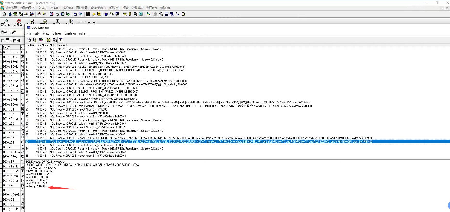Screen dimensions: 450x212
Task: Open the 报表 menu
Action: 126,8
